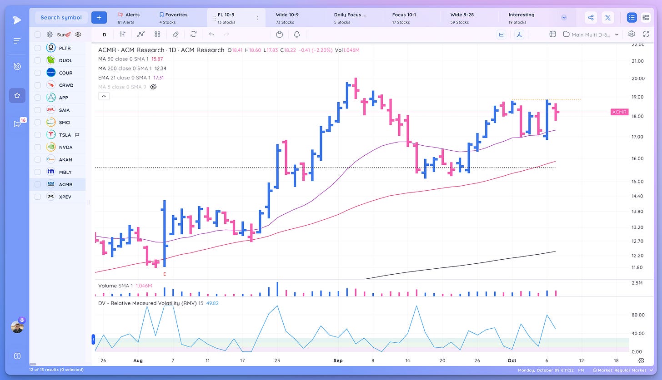Switch to grid view layout icon

click(x=645, y=18)
